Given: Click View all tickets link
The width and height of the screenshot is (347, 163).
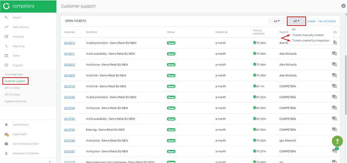Looking at the screenshot, I should click(327, 21).
